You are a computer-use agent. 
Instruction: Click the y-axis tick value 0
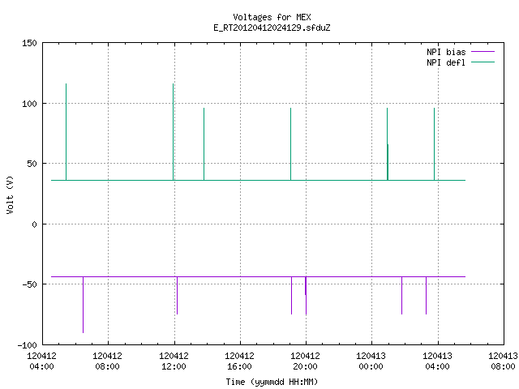pyautogui.click(x=34, y=224)
